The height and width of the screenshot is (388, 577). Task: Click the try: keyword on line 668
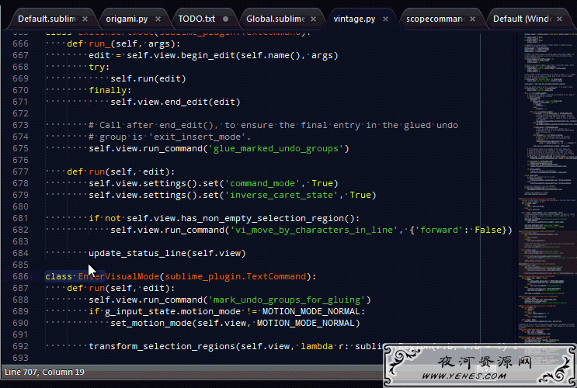pyautogui.click(x=99, y=67)
